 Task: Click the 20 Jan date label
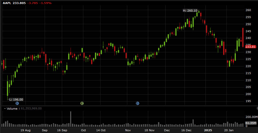click(x=229, y=130)
